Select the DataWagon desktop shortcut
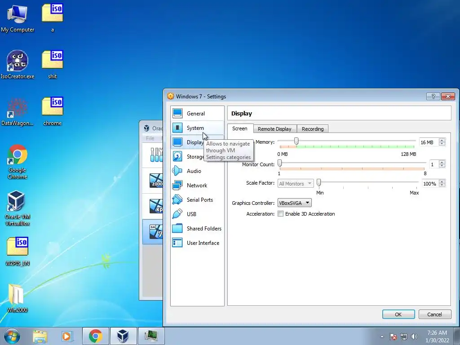 coord(18,112)
